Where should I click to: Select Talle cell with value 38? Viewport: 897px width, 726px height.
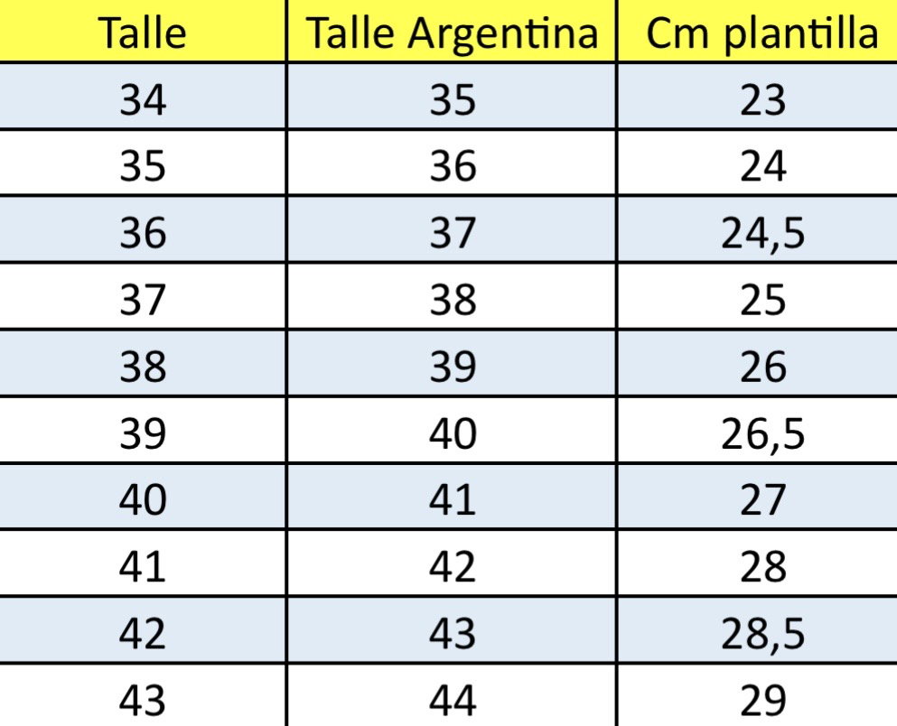point(143,363)
